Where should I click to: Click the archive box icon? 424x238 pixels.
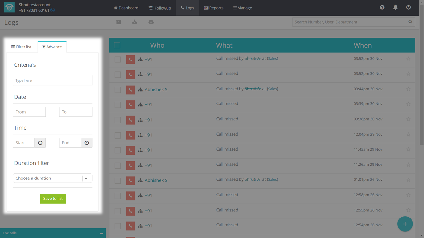click(118, 22)
